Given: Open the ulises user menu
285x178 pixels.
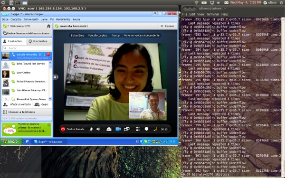Looking at the screenshot, I should point(270,2).
